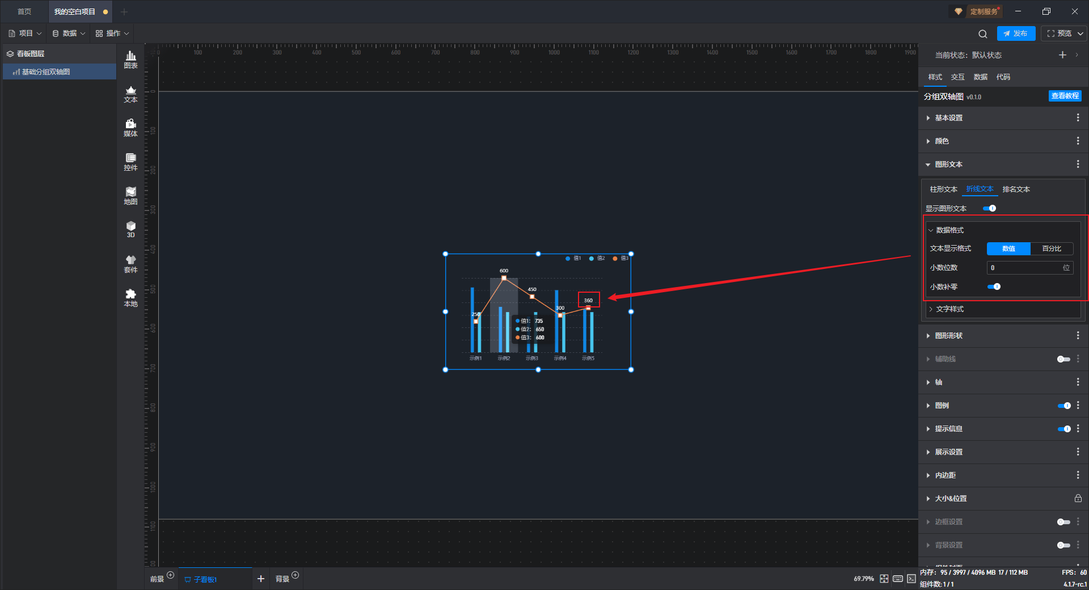Toggle 小数补零 switch

(x=994, y=286)
